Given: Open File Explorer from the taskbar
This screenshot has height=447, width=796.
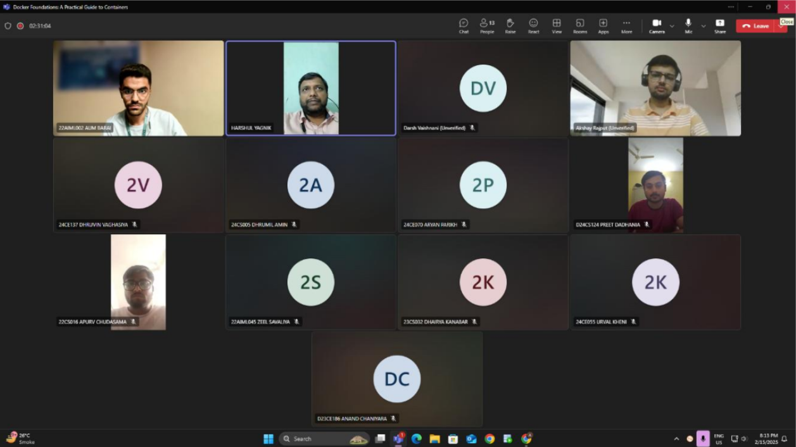Looking at the screenshot, I should (x=434, y=439).
